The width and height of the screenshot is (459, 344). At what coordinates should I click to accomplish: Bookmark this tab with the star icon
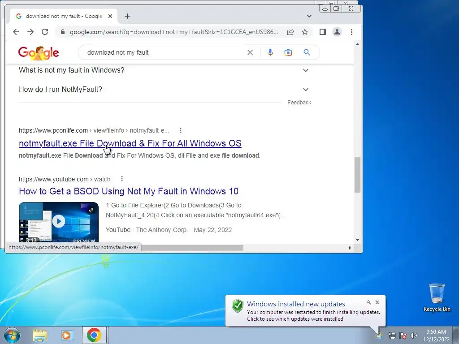[x=305, y=32]
